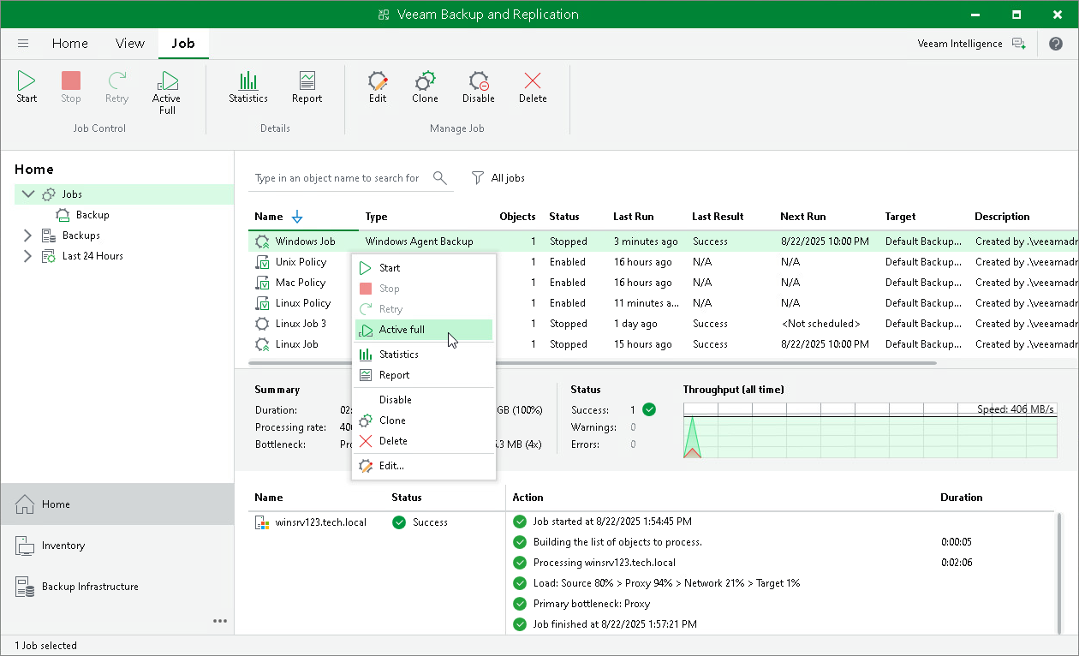Viewport: 1079px width, 656px height.
Task: Open the Inventory navigation view
Action: [x=63, y=546]
